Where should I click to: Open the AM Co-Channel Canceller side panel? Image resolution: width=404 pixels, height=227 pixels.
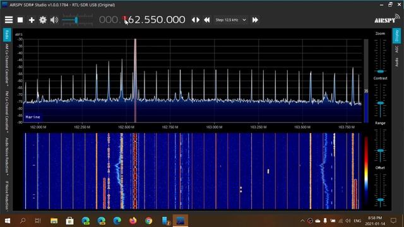click(x=7, y=64)
